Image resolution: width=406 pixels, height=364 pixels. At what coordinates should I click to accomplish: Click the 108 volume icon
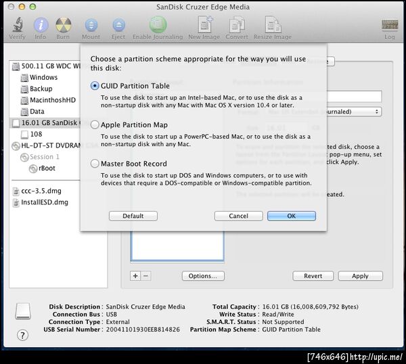point(24,135)
